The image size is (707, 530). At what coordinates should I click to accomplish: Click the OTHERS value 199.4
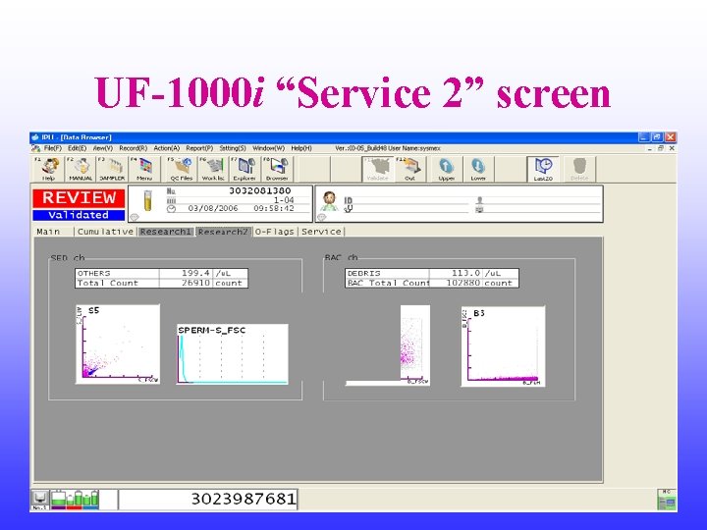(x=195, y=273)
